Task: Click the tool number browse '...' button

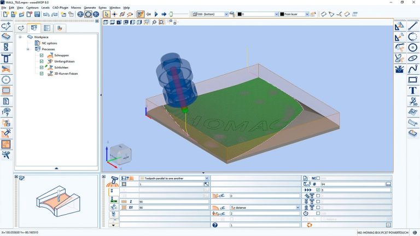Action: 388,185
